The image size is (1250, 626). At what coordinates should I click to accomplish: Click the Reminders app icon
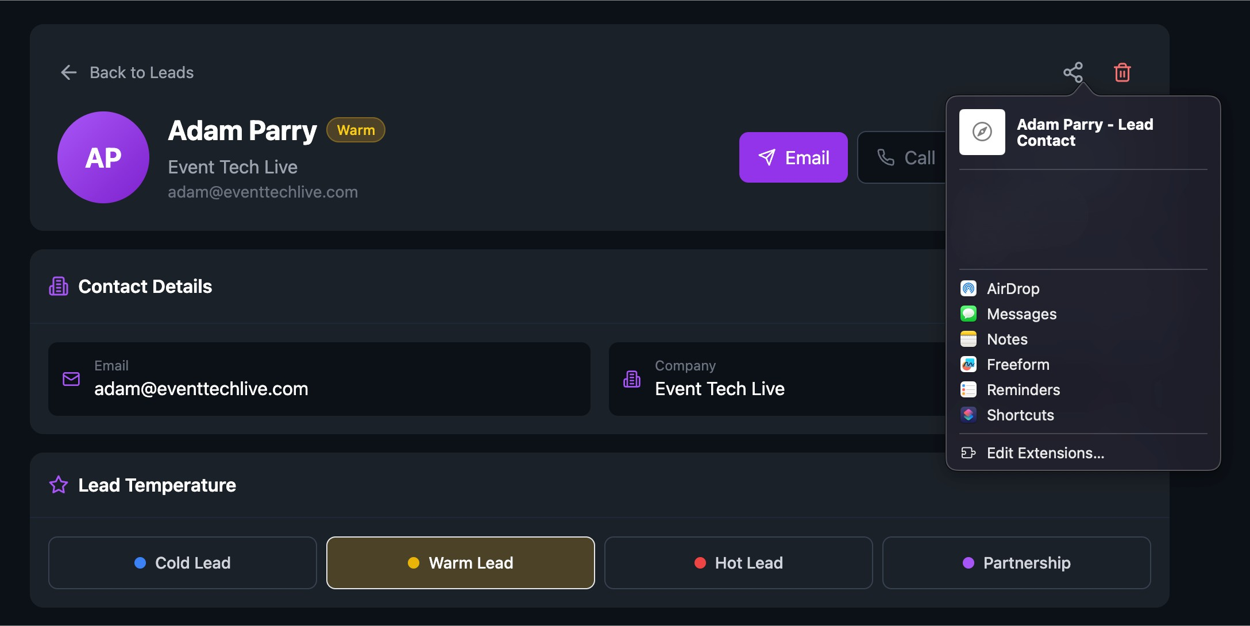969,389
